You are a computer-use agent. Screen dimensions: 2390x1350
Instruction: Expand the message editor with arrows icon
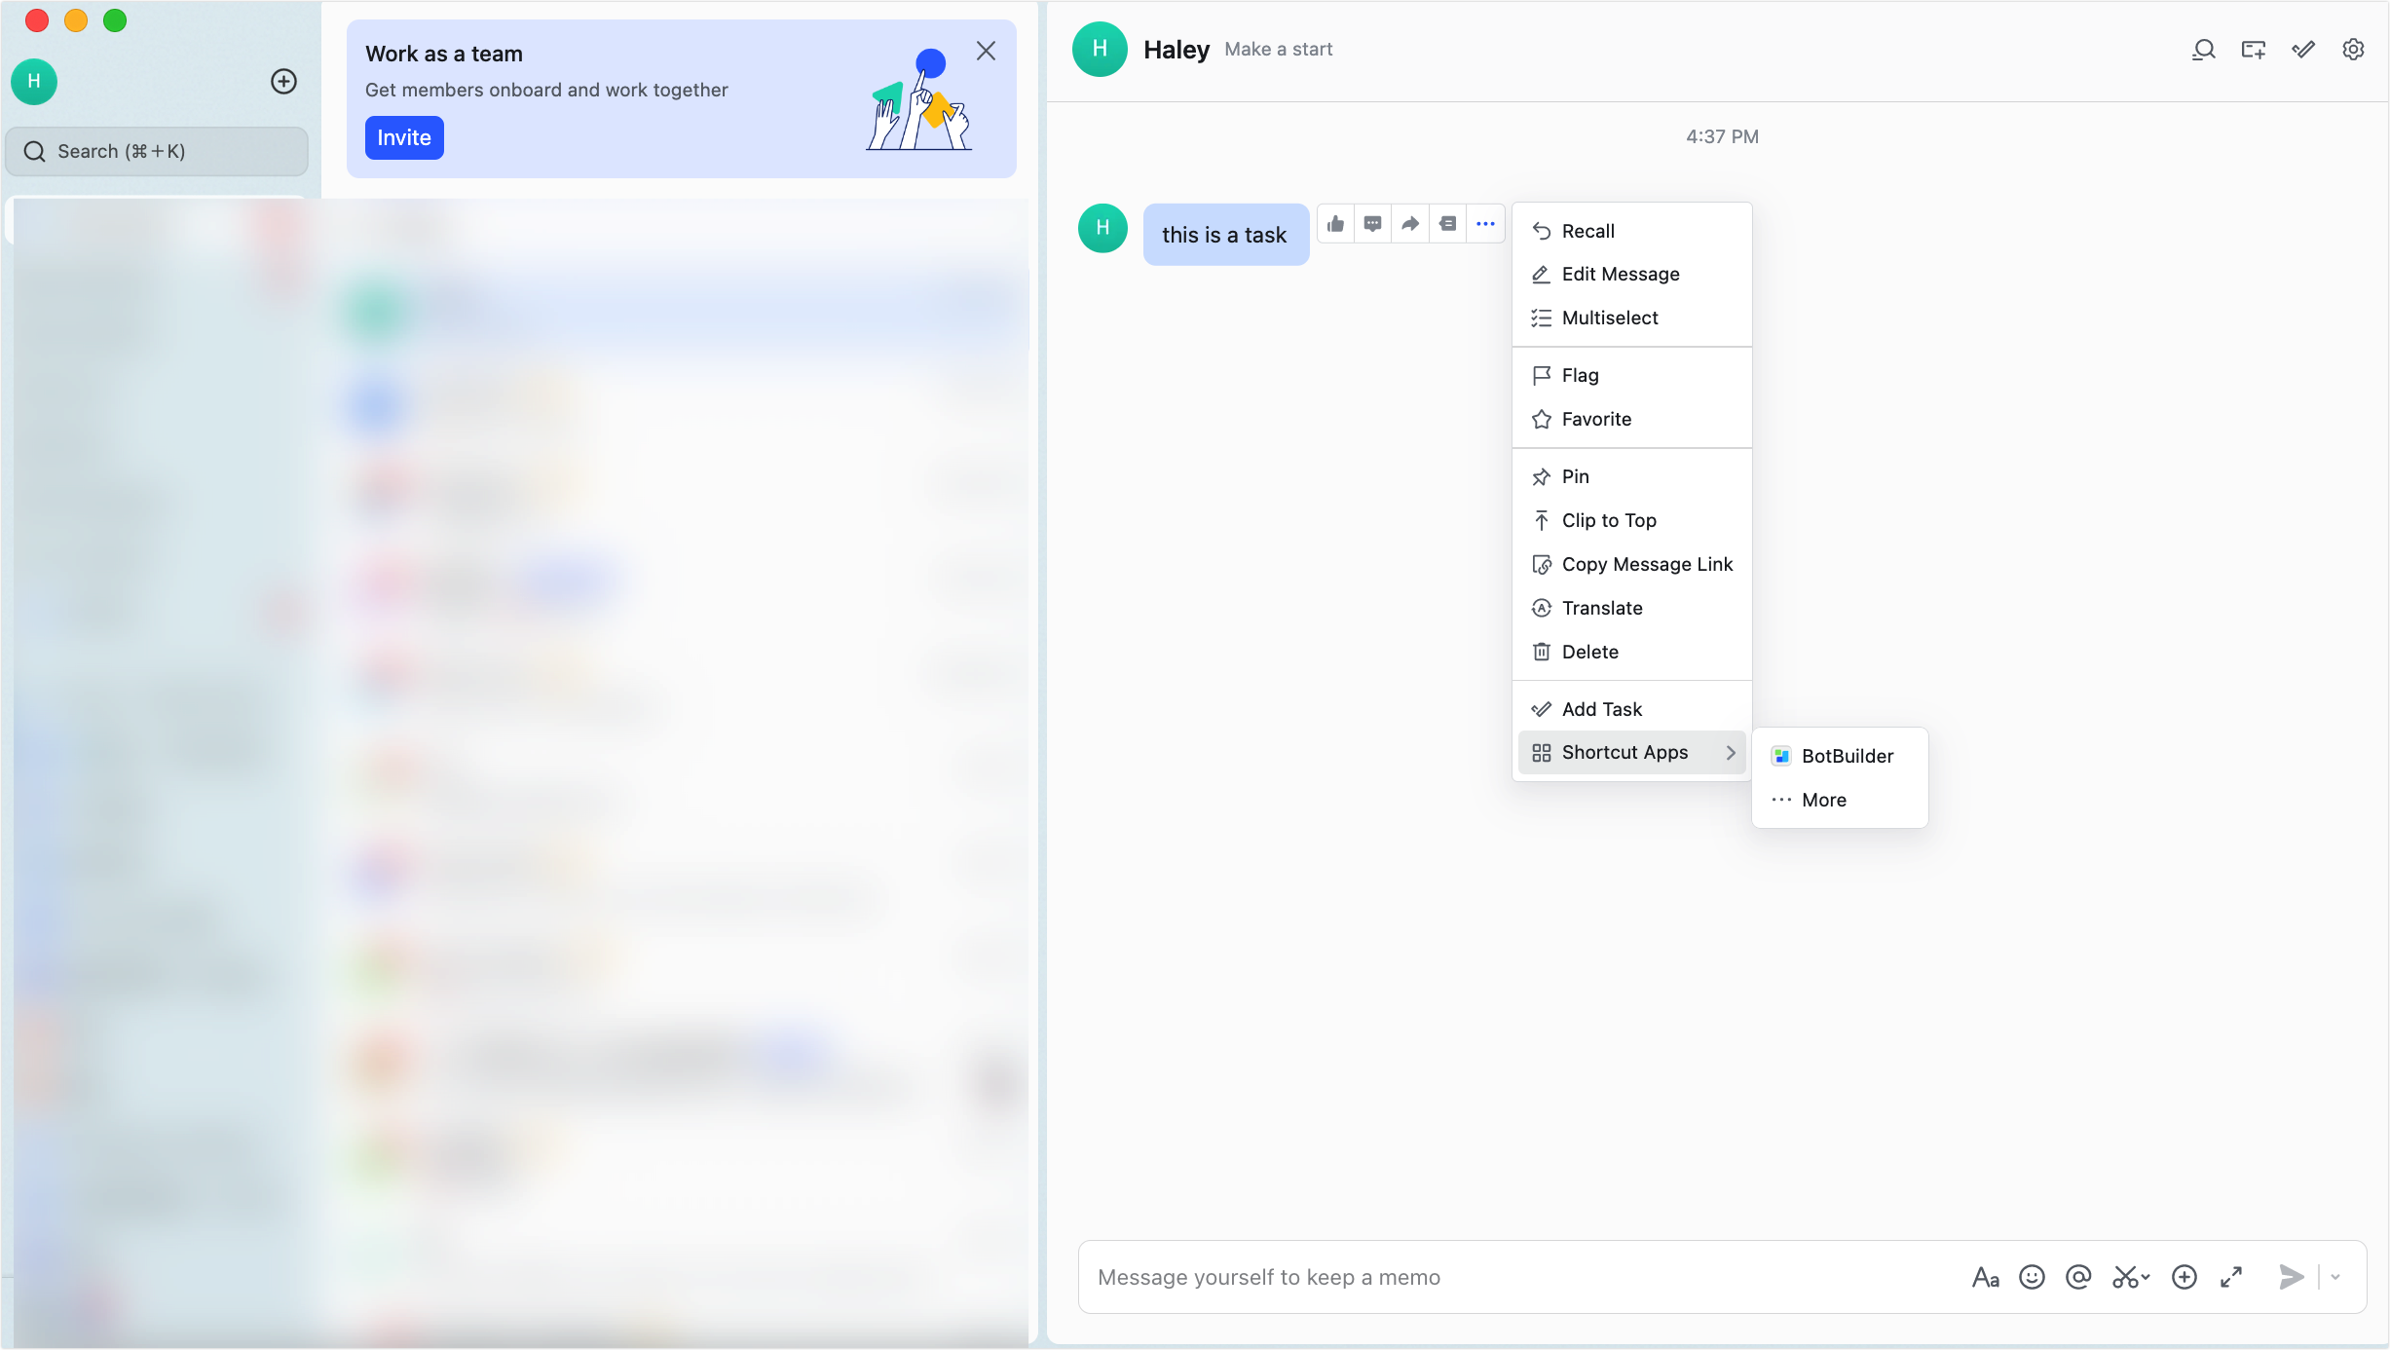[x=2231, y=1277]
